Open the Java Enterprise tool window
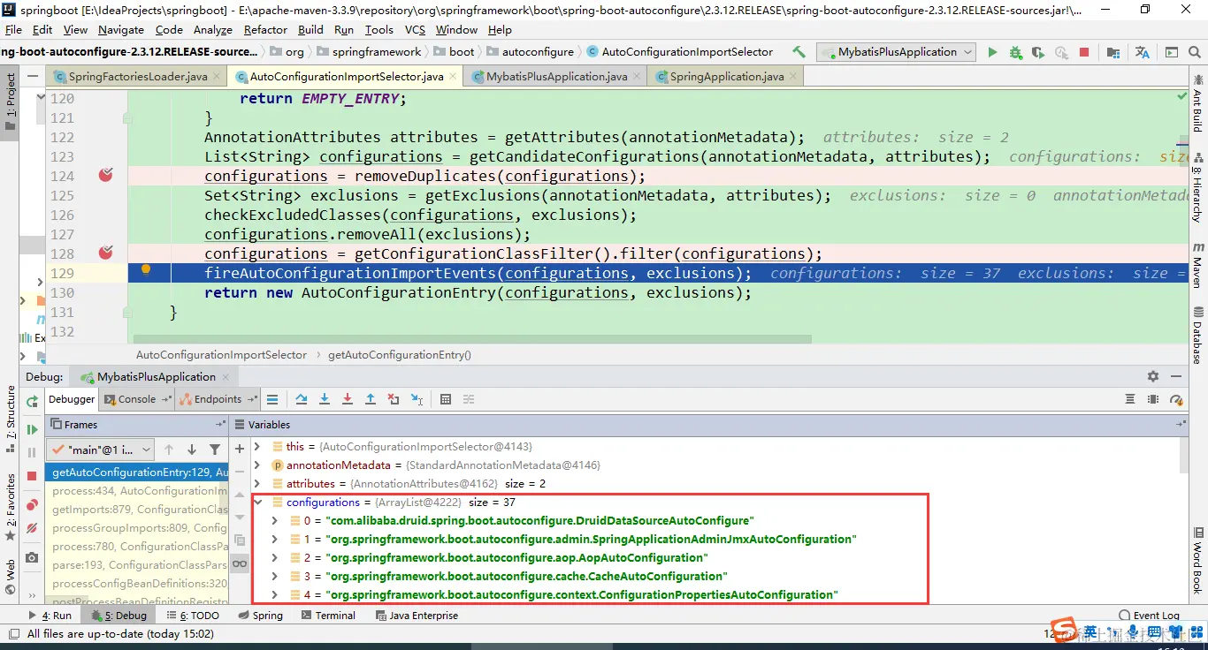 (417, 616)
